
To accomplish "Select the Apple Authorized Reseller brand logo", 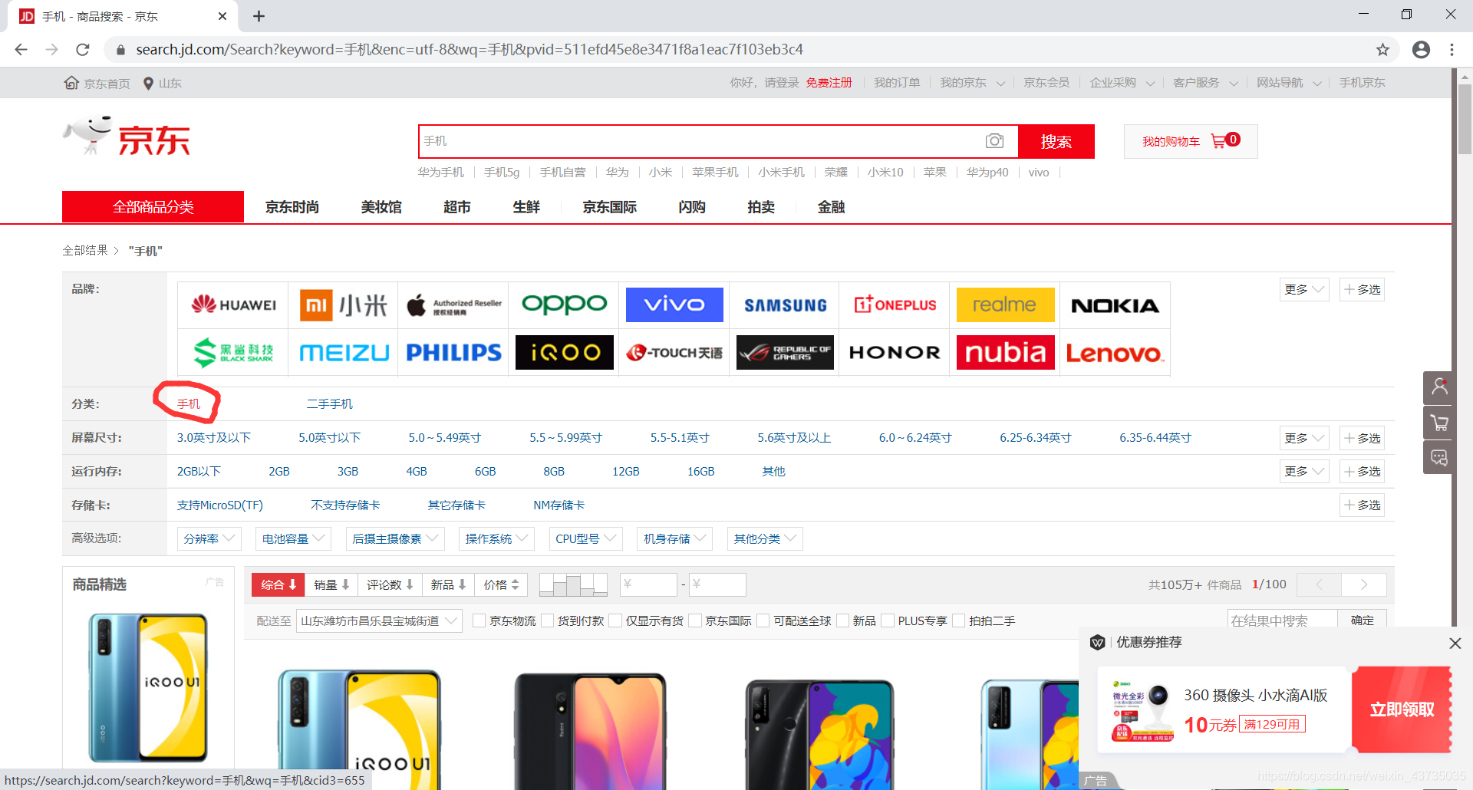I will click(x=453, y=305).
